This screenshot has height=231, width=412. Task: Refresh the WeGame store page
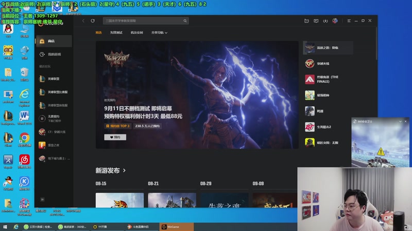point(93,21)
